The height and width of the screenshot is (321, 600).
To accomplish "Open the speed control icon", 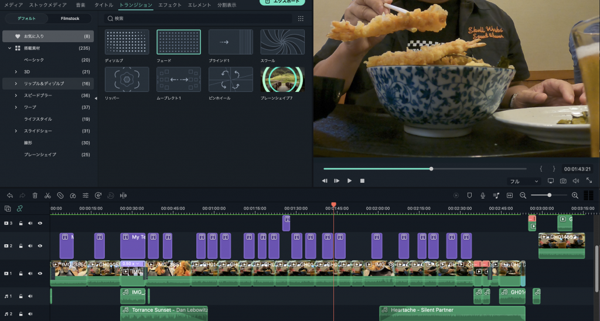I will pyautogui.click(x=73, y=196).
